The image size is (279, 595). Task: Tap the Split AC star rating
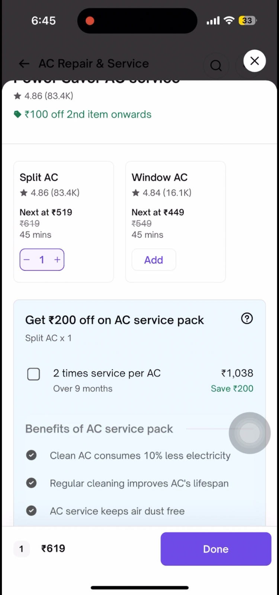(x=50, y=193)
